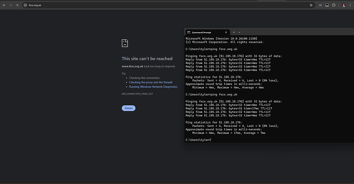Stop loading the page with X button
Image resolution: width=354 pixels, height=184 pixels.
[x=17, y=5]
